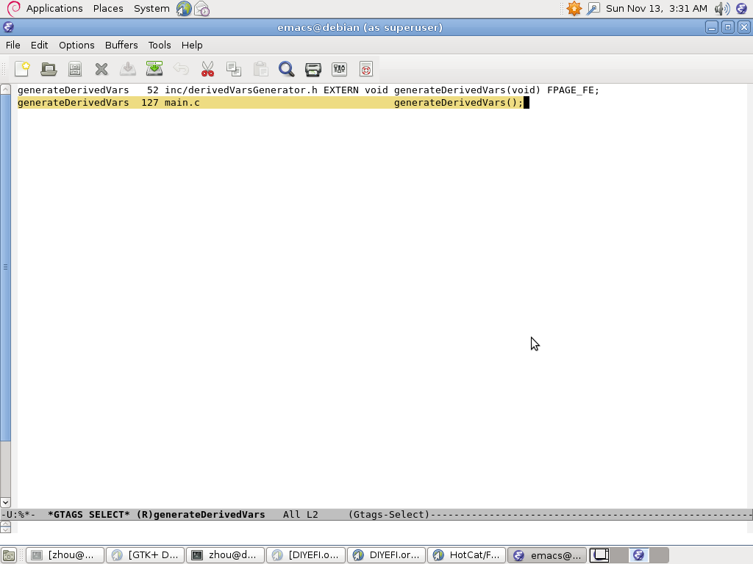Click the scrollbar down arrow in Emacs
The height and width of the screenshot is (564, 753).
5,503
